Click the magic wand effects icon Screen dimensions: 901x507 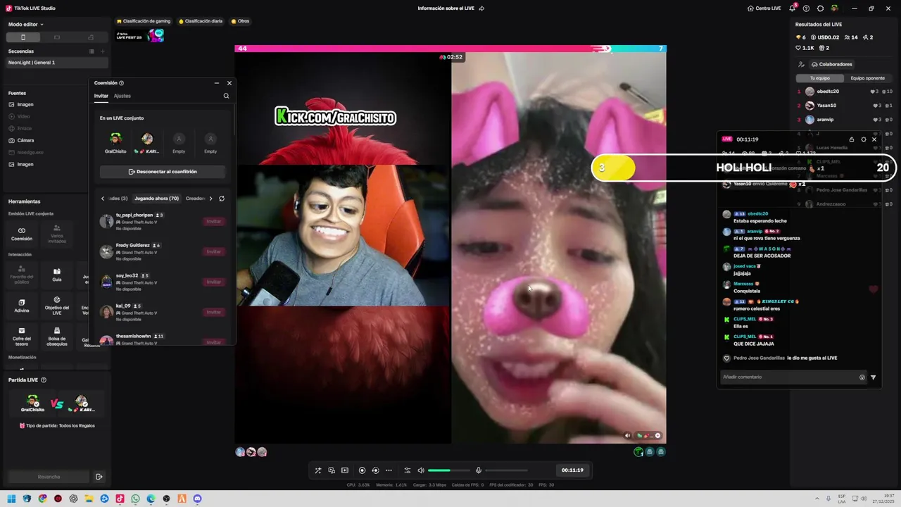pyautogui.click(x=318, y=470)
